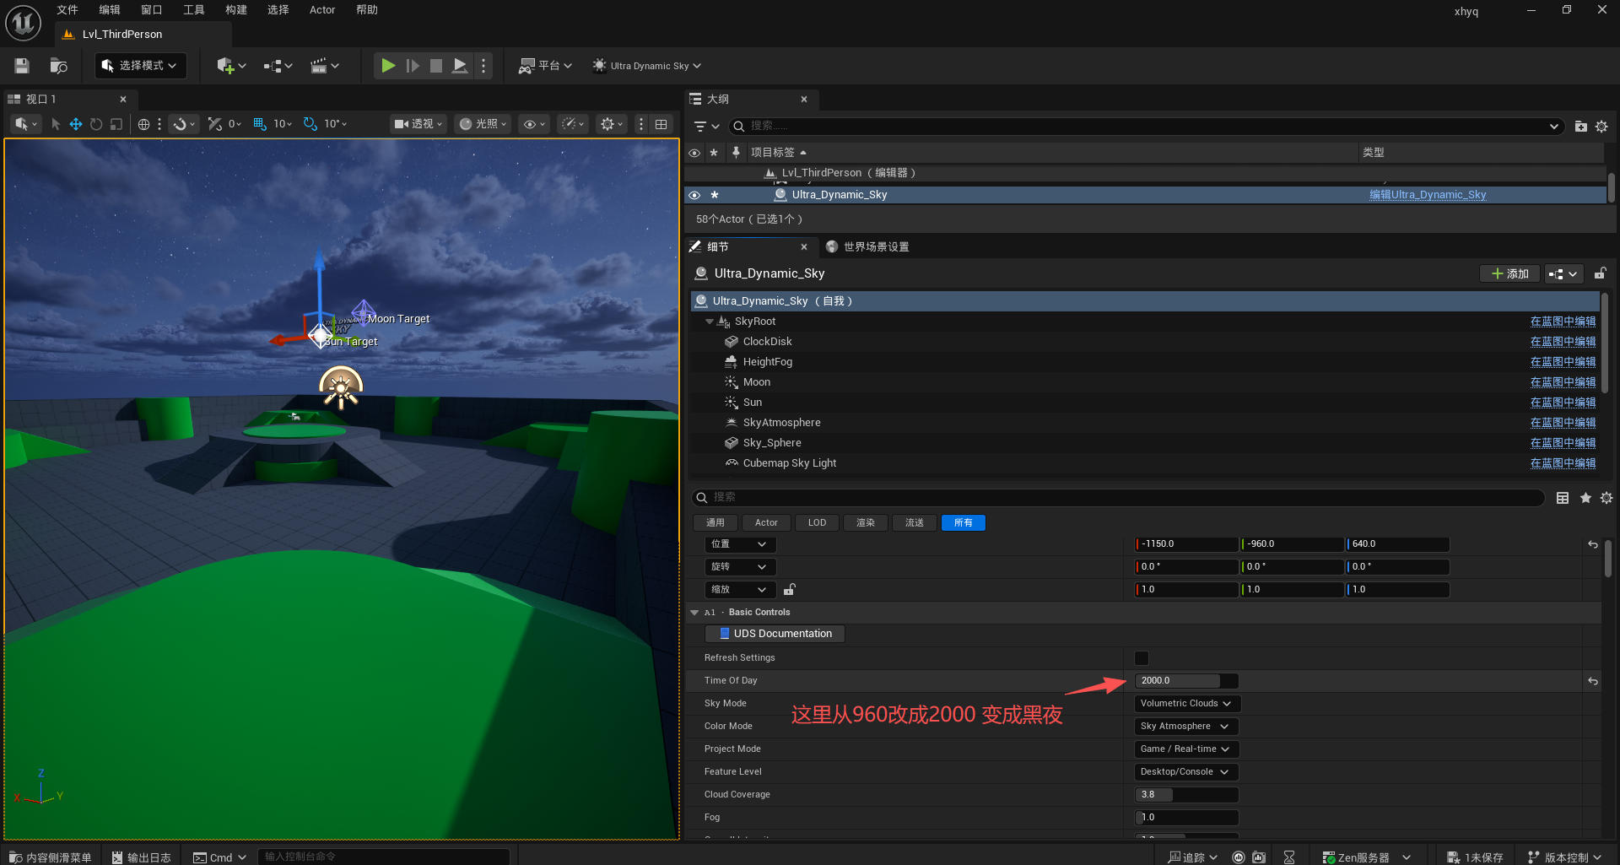Lock the Details panel selection
Viewport: 1620px width, 865px height.
1600,273
